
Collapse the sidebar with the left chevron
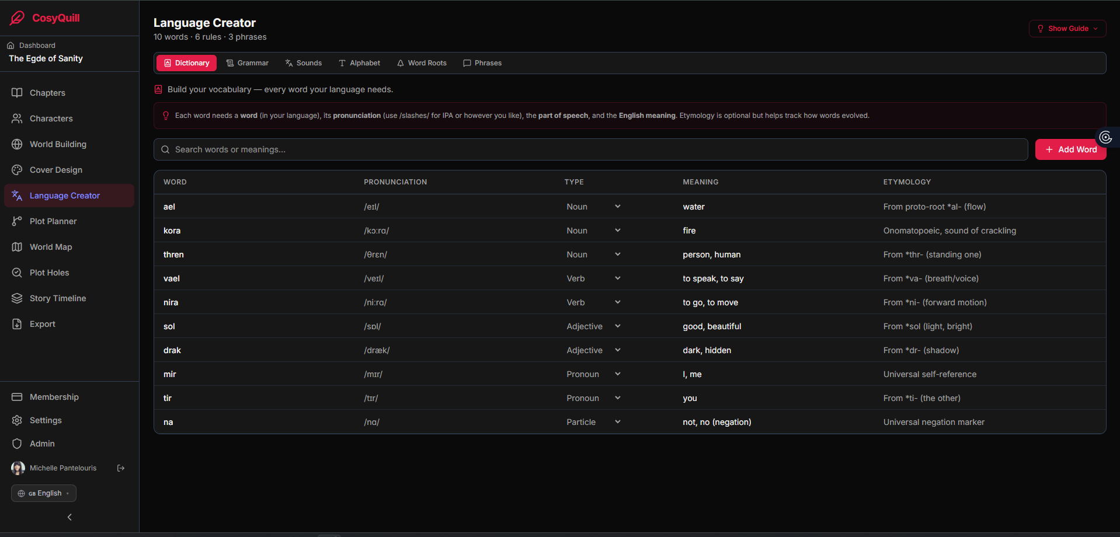pyautogui.click(x=69, y=517)
